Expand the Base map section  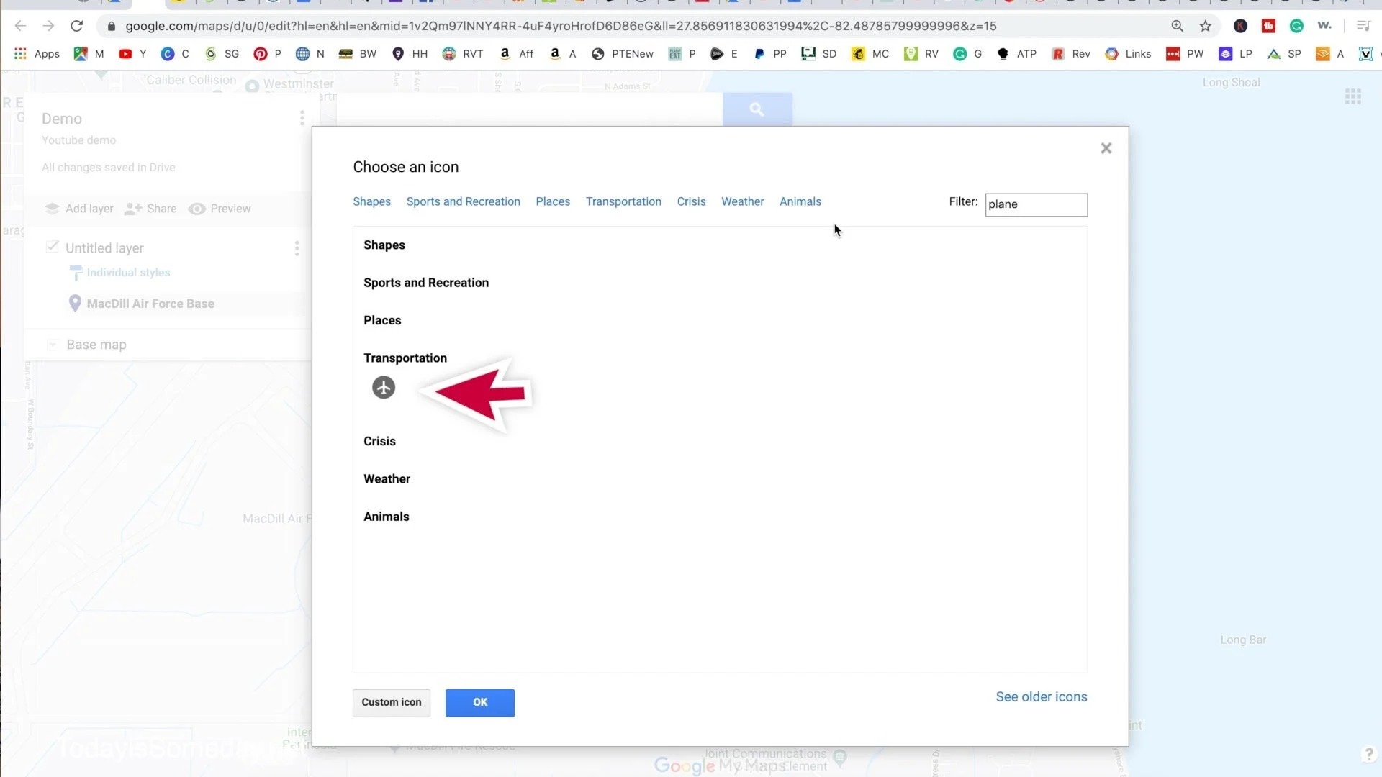(52, 345)
